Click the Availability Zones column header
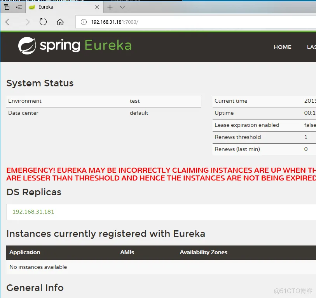Image resolution: width=316 pixels, height=298 pixels. pyautogui.click(x=203, y=252)
